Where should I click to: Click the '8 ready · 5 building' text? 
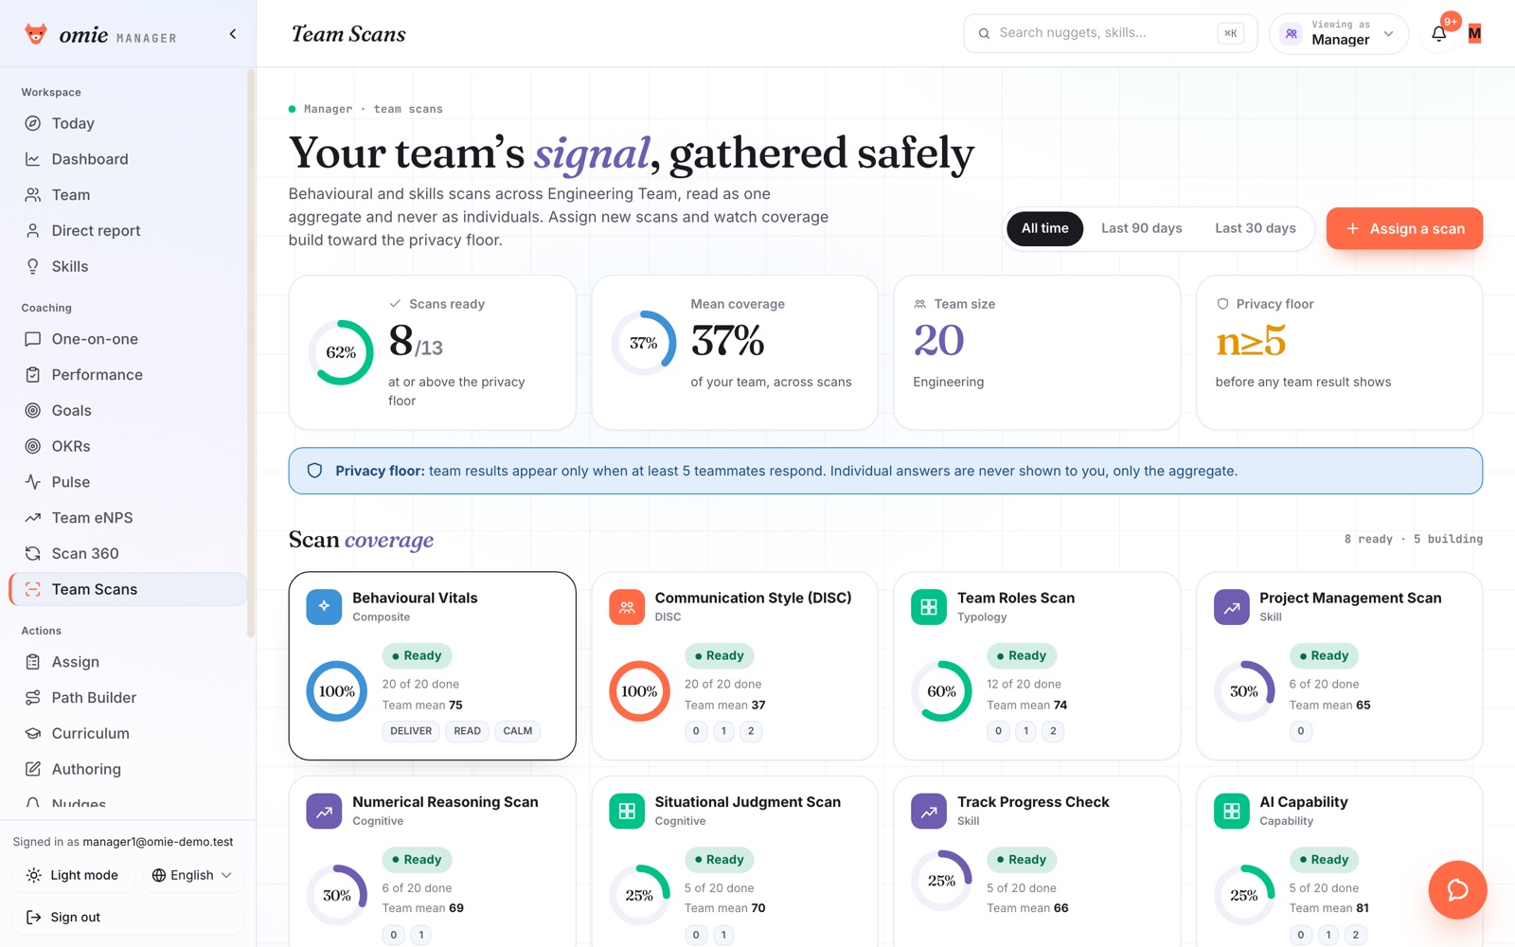click(1413, 539)
